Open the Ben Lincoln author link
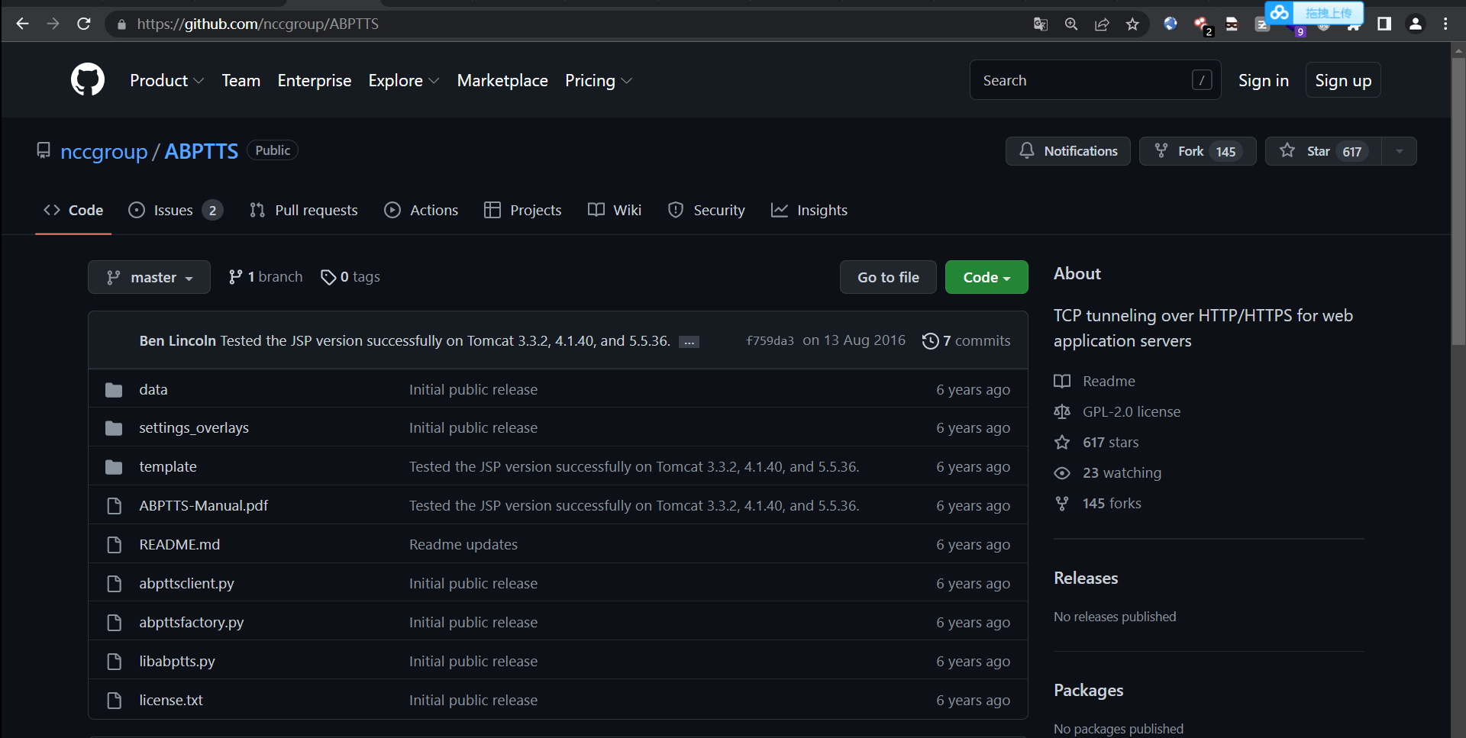 tap(178, 341)
